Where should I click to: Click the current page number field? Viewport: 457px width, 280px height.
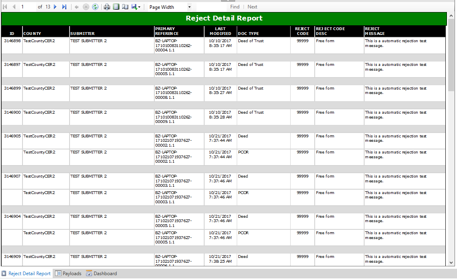[x=27, y=7]
